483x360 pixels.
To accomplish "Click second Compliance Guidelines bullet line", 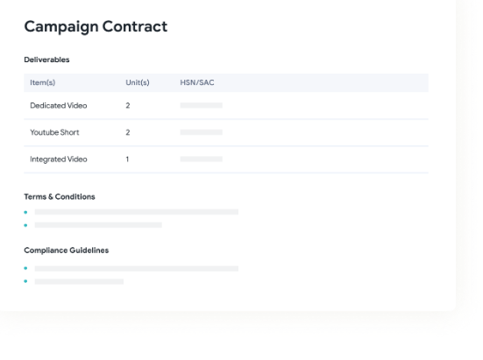I will pos(79,281).
